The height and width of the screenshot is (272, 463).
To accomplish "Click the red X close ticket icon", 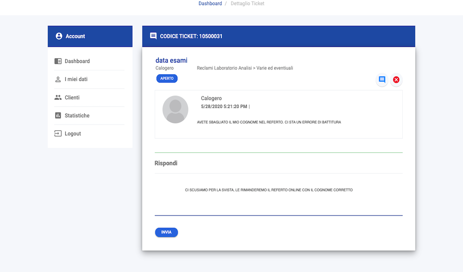I will click(396, 80).
